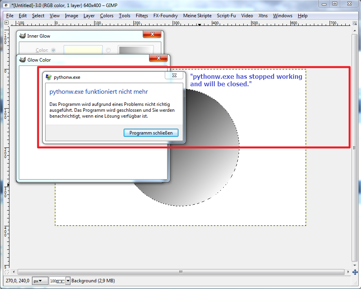Open the Select menu

coord(38,16)
